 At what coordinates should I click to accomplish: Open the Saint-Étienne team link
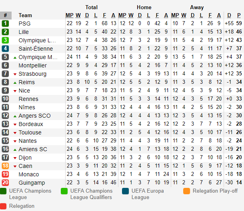coord(36,49)
